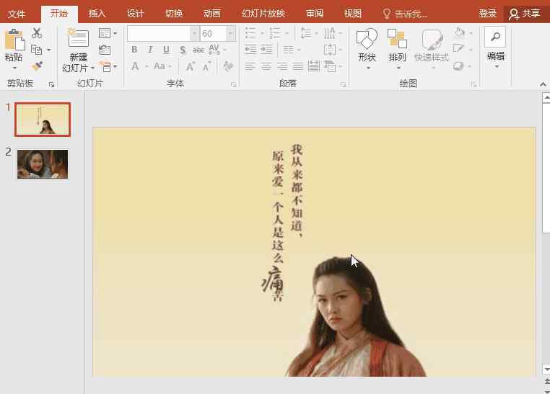
Task: Open the Font Color dropdown arrow
Action: (x=147, y=66)
